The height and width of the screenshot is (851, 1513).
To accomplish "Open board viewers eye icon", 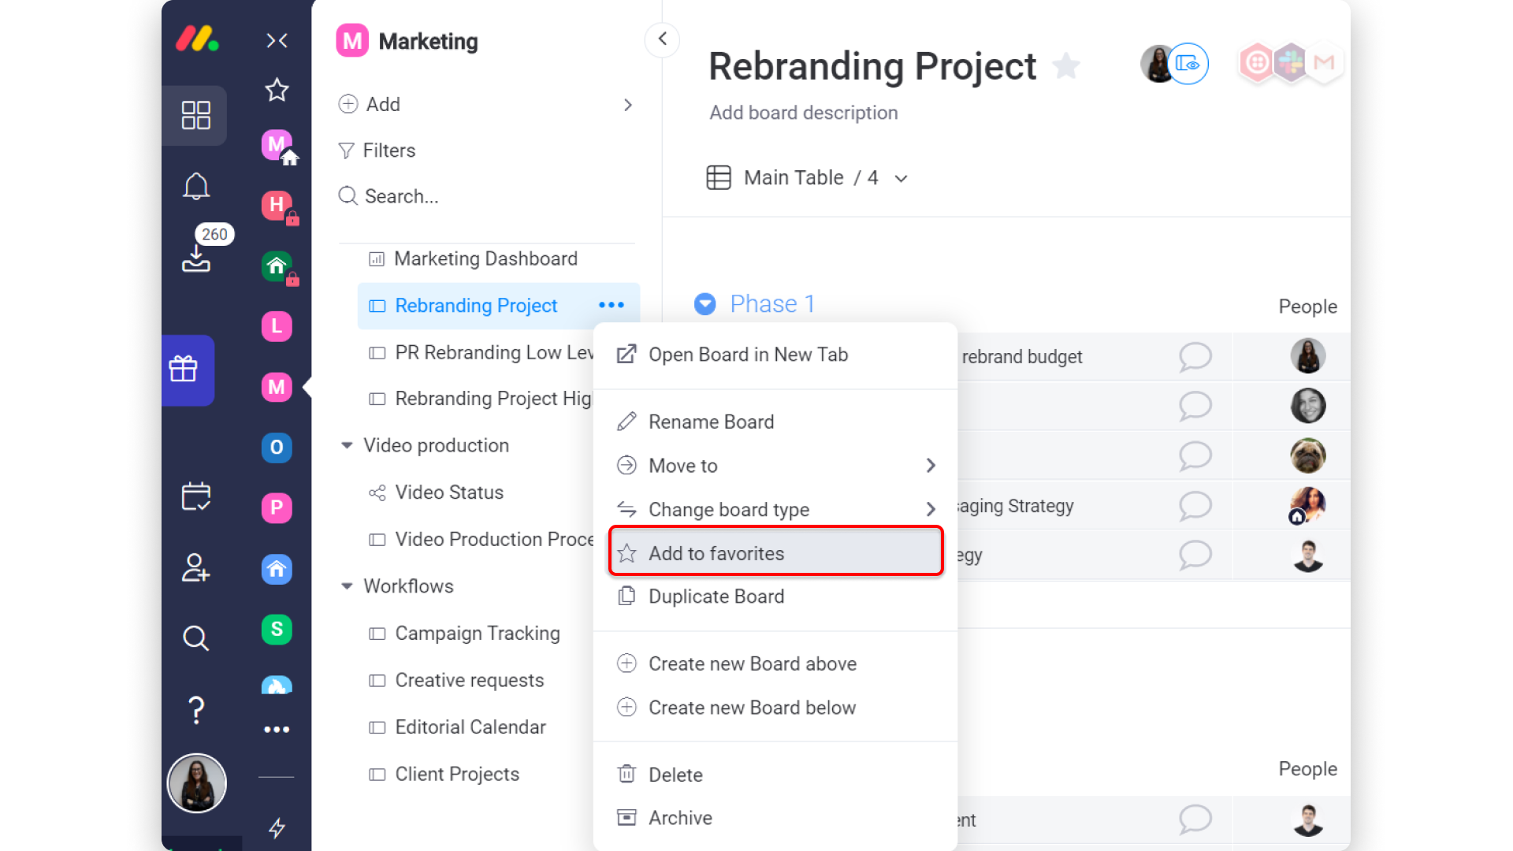I will pos(1187,64).
